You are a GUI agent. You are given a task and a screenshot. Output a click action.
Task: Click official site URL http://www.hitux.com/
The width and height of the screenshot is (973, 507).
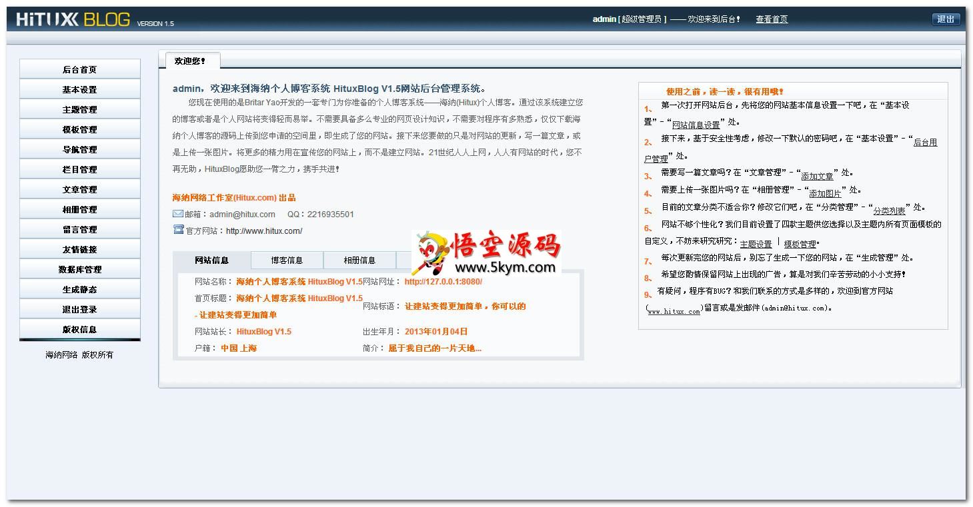(x=264, y=231)
